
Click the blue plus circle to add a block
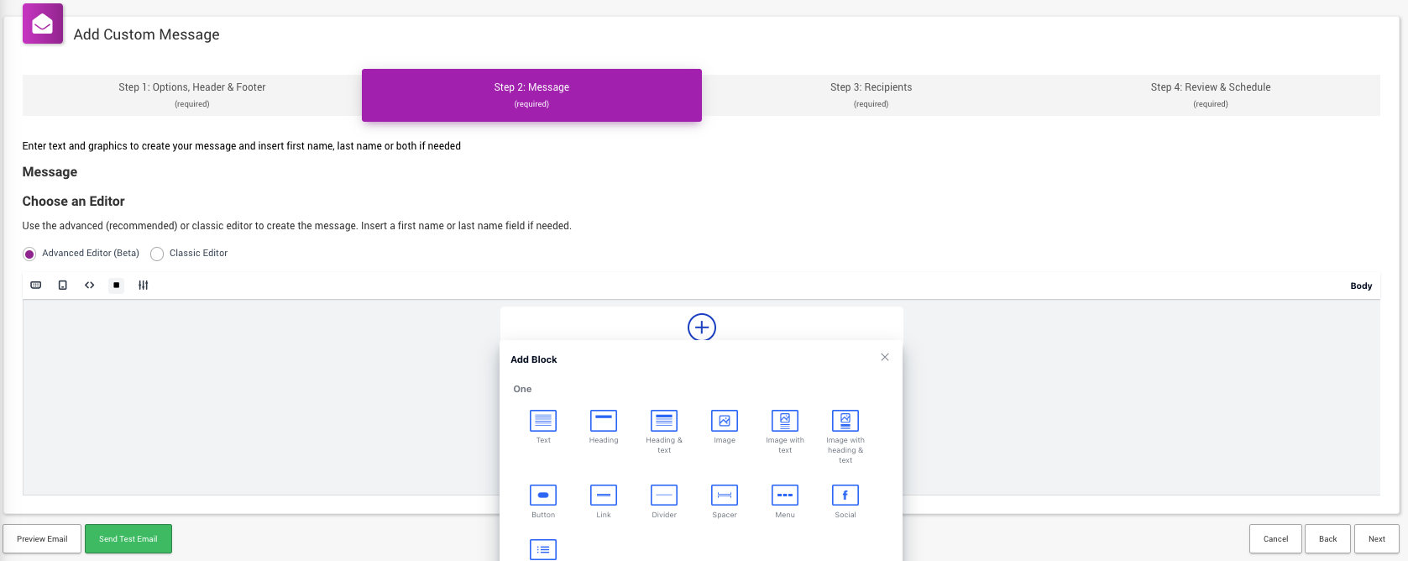[702, 328]
